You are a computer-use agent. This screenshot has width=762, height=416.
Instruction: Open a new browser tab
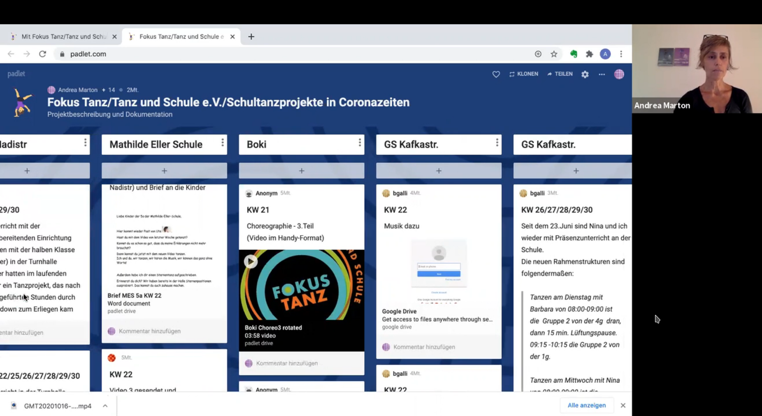(x=251, y=37)
